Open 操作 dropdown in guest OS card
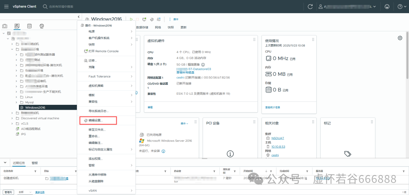The width and height of the screenshot is (409, 195). (184, 124)
